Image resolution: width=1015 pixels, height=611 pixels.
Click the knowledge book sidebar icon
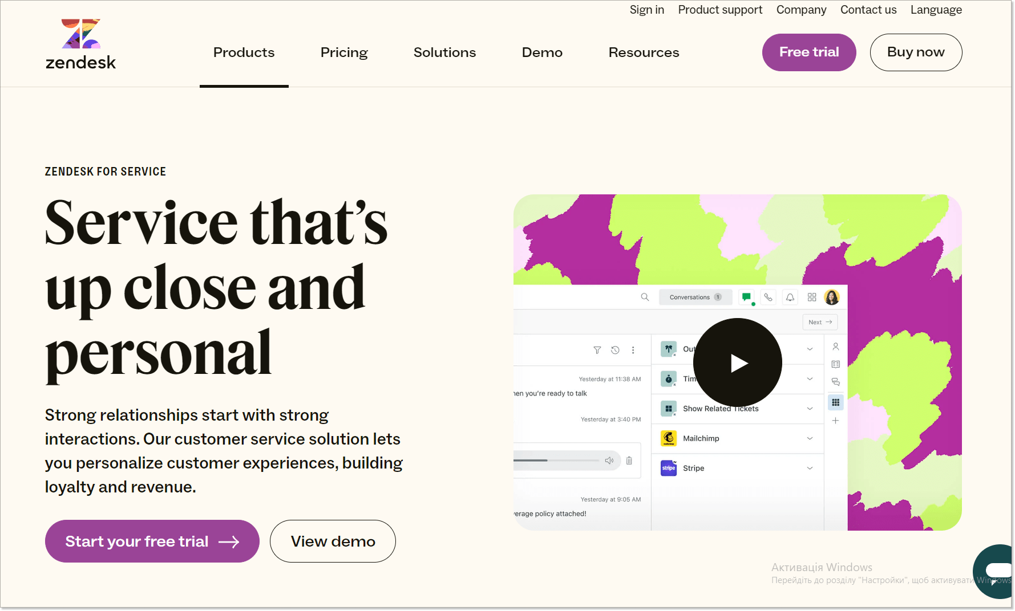pos(835,364)
